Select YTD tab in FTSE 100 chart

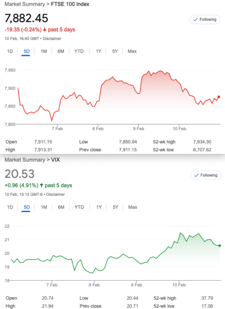coord(79,51)
